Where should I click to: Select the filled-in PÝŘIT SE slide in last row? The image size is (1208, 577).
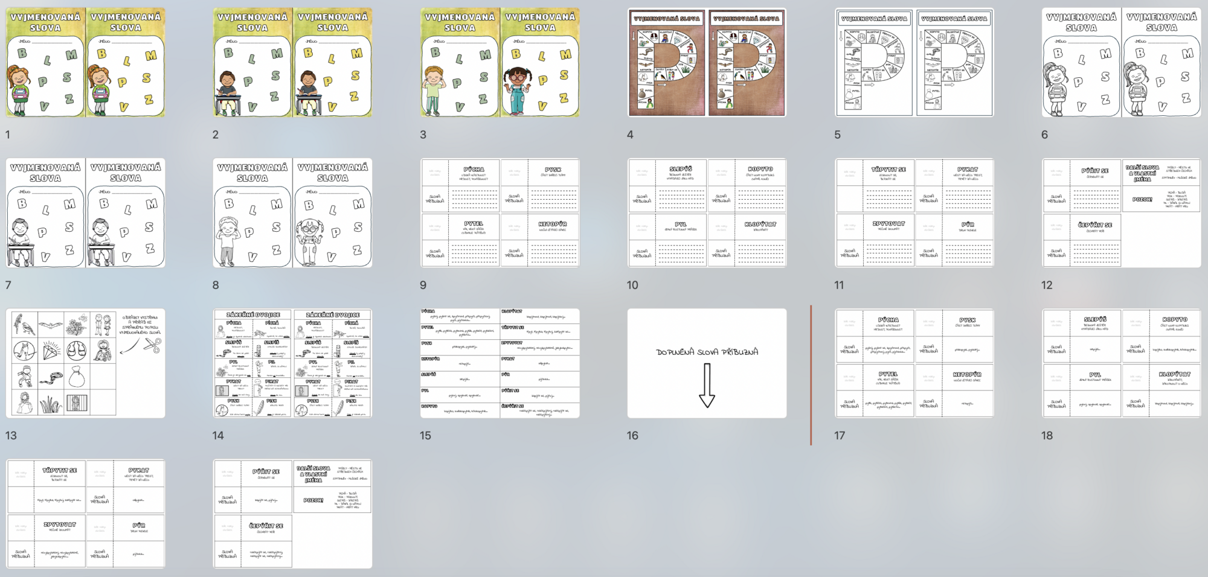tap(292, 513)
